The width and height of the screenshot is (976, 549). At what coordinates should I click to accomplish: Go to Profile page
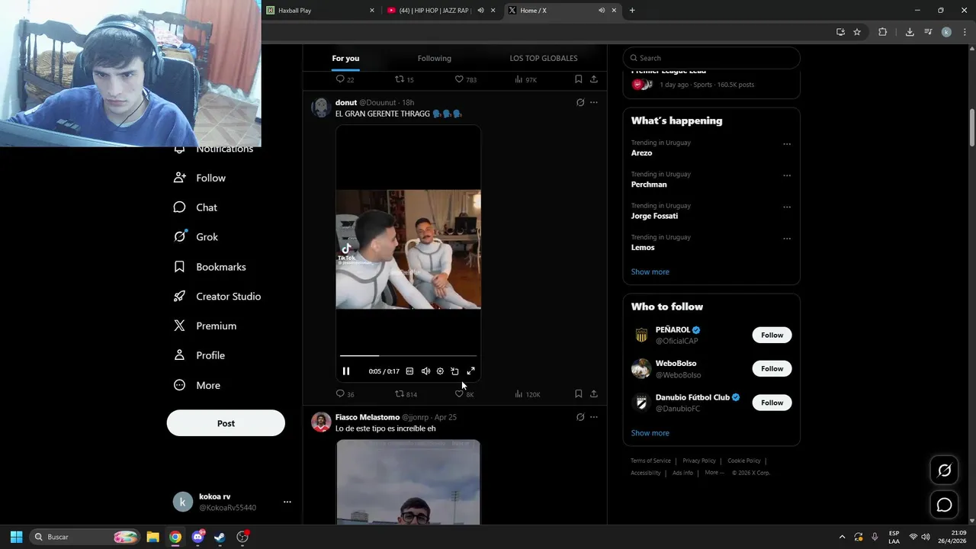point(200,355)
